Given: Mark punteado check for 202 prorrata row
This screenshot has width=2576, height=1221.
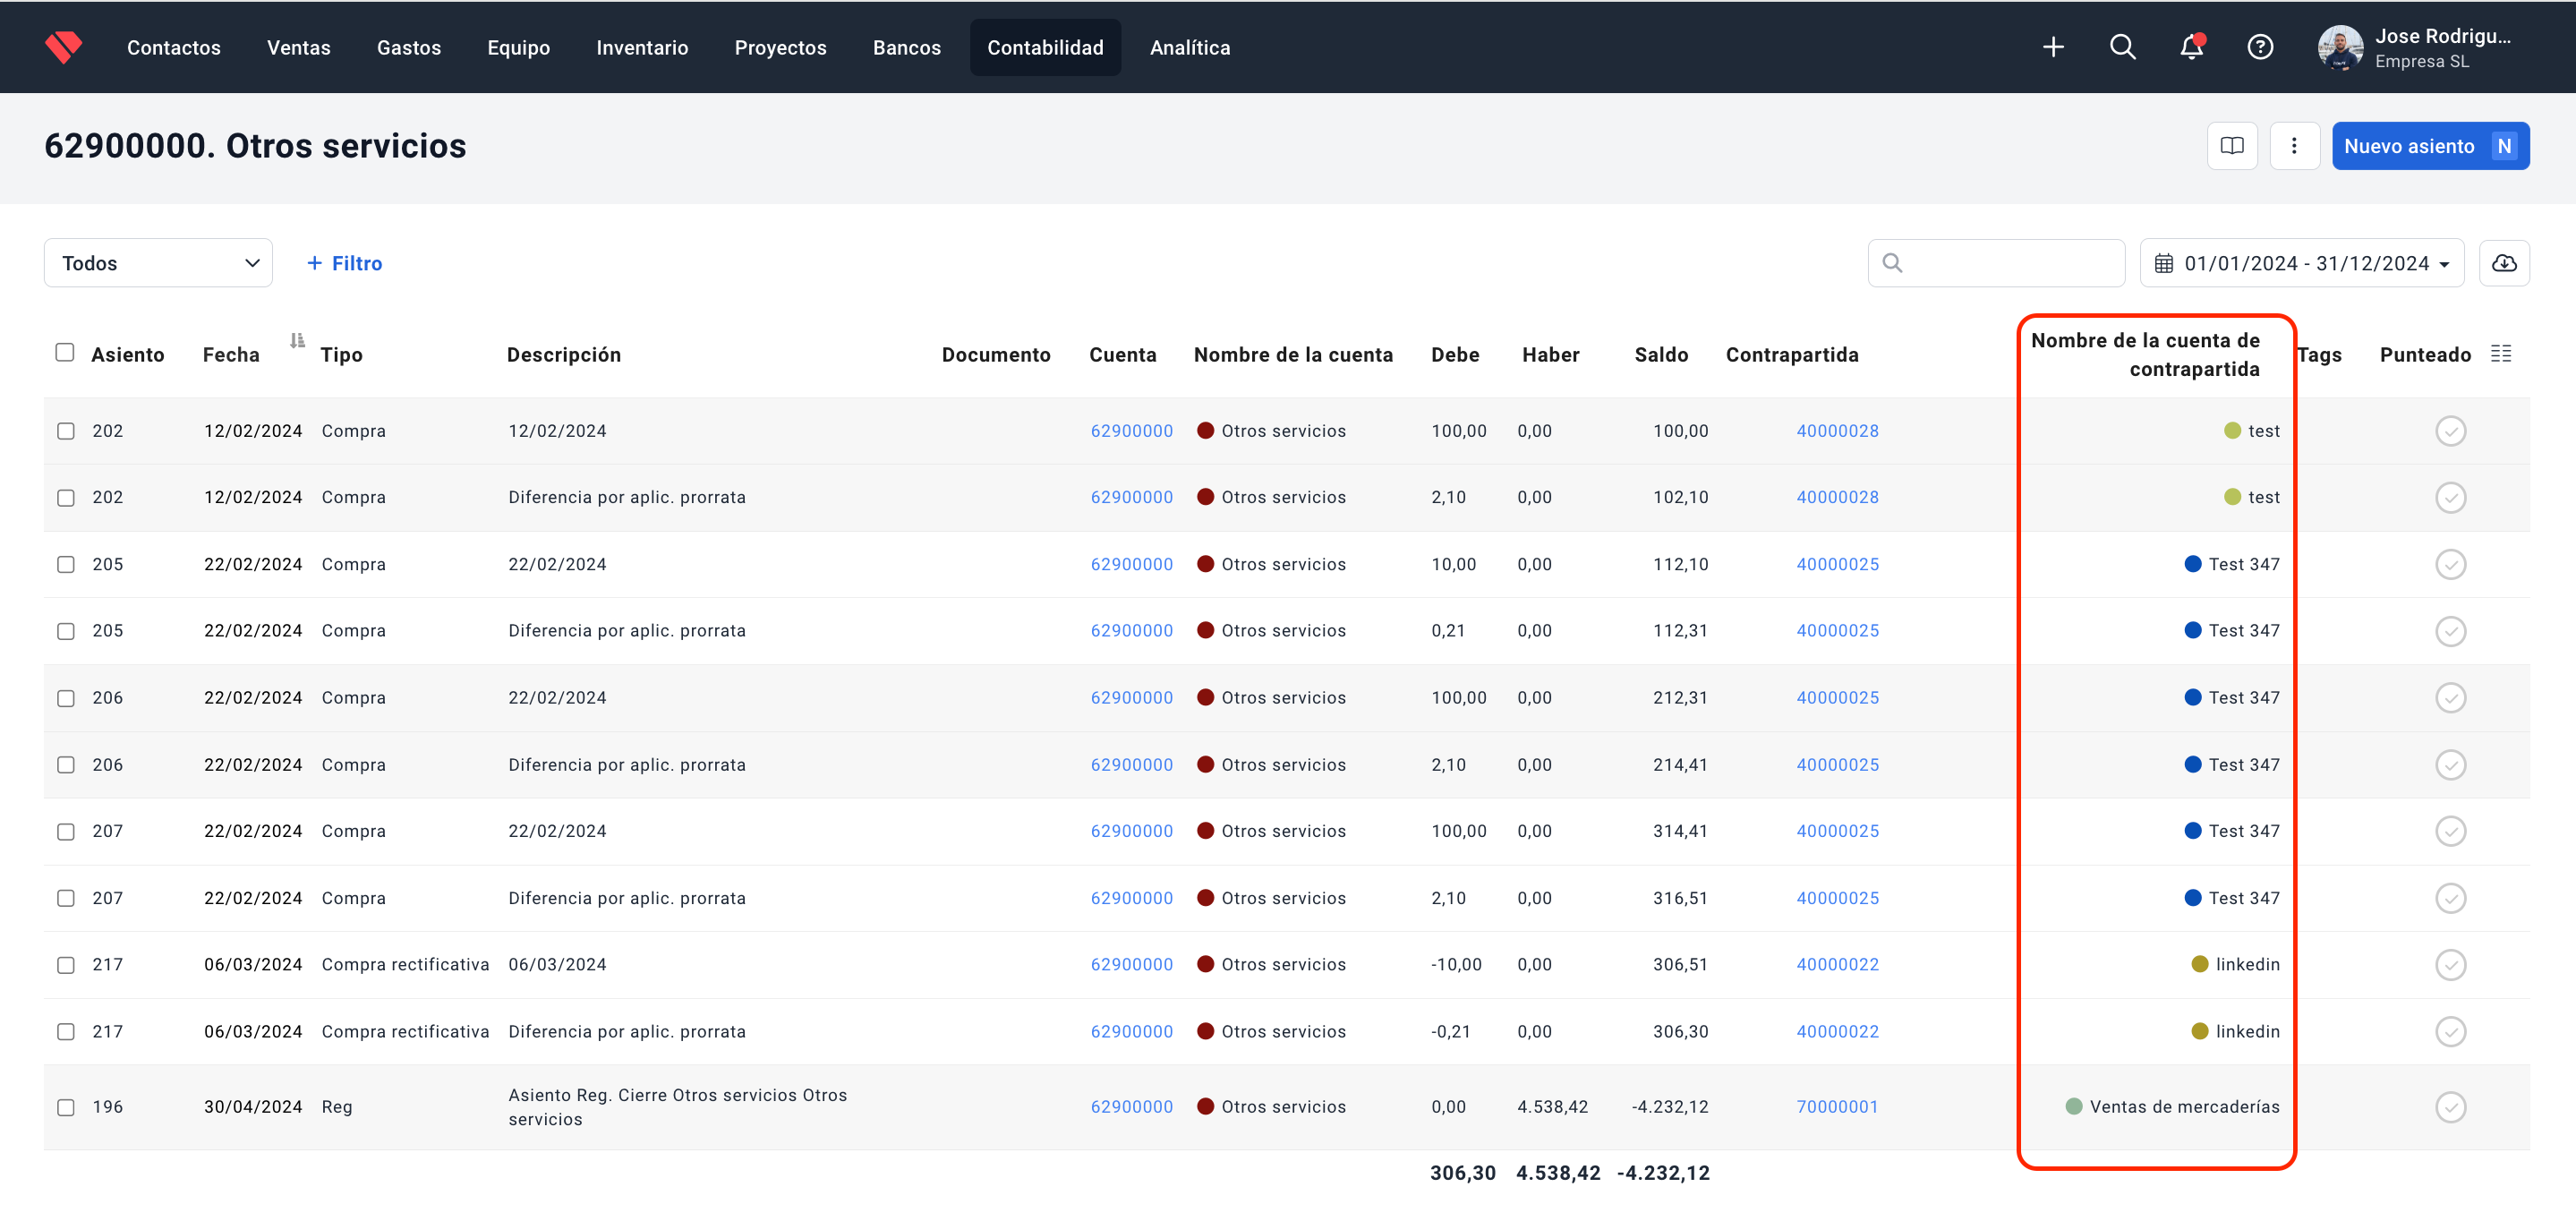Looking at the screenshot, I should [2450, 498].
